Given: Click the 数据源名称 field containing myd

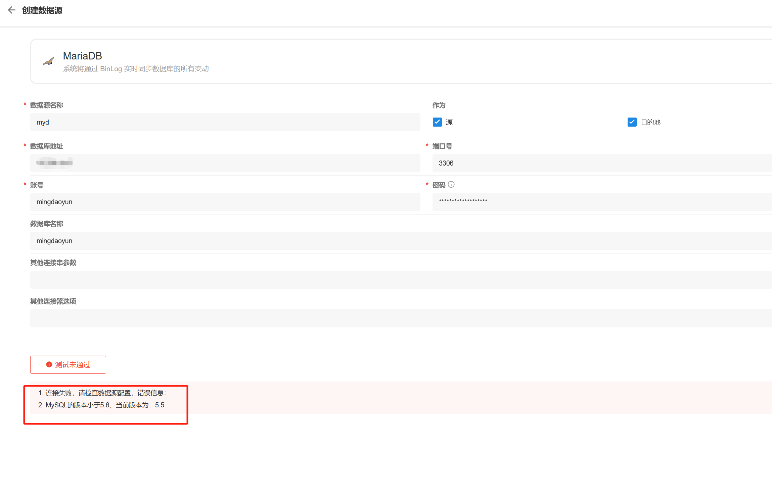Looking at the screenshot, I should tap(225, 122).
